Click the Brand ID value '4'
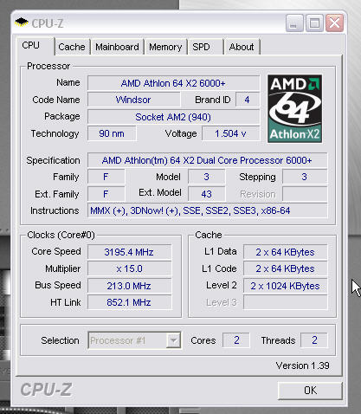The height and width of the screenshot is (414, 361). point(248,100)
